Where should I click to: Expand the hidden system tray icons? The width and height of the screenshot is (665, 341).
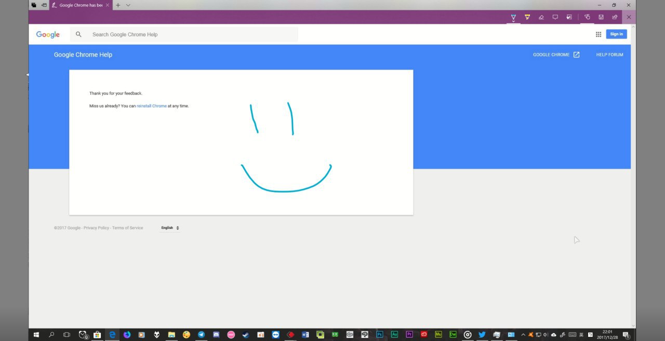coord(523,335)
